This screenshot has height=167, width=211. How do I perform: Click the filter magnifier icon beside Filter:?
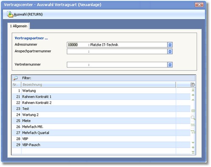(15, 78)
